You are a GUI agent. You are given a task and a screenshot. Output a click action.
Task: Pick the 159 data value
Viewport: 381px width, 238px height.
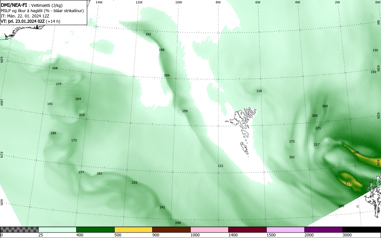click(x=185, y=111)
